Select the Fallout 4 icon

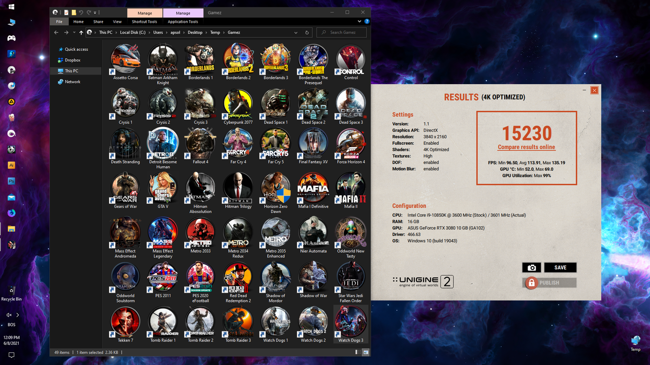(201, 146)
